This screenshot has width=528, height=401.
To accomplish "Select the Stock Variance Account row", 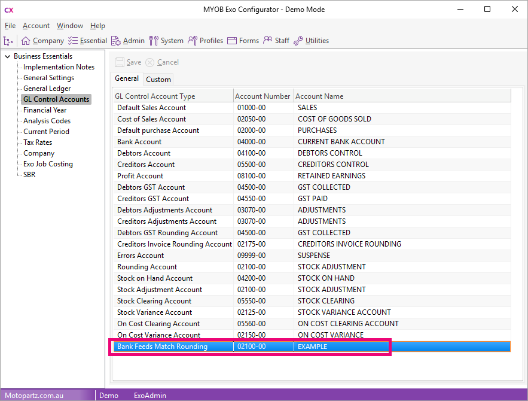I will (312, 312).
